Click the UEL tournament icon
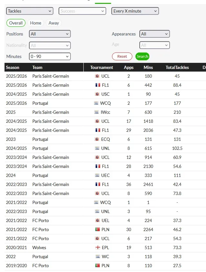The height and width of the screenshot is (272, 206). (97, 221)
